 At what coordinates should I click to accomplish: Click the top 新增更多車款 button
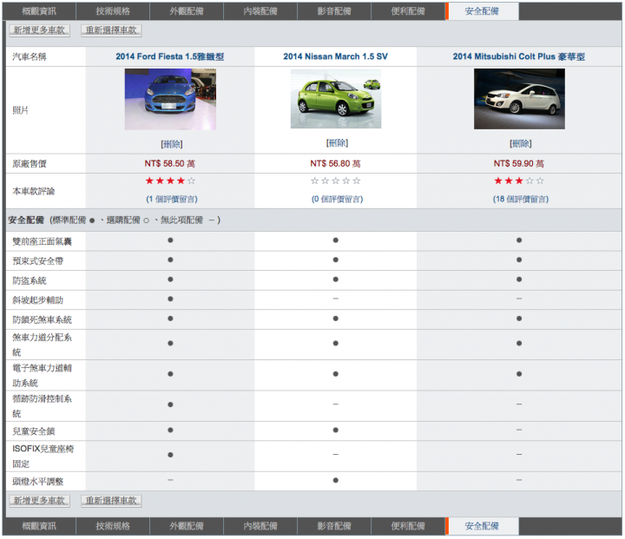[x=39, y=30]
